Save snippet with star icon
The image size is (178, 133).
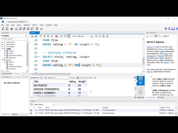coord(92,36)
